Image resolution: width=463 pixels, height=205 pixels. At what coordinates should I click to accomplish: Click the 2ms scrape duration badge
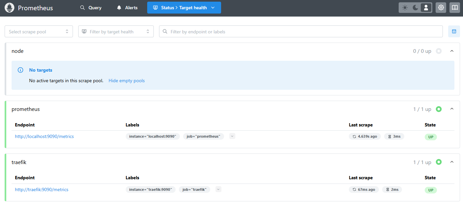(x=392, y=189)
